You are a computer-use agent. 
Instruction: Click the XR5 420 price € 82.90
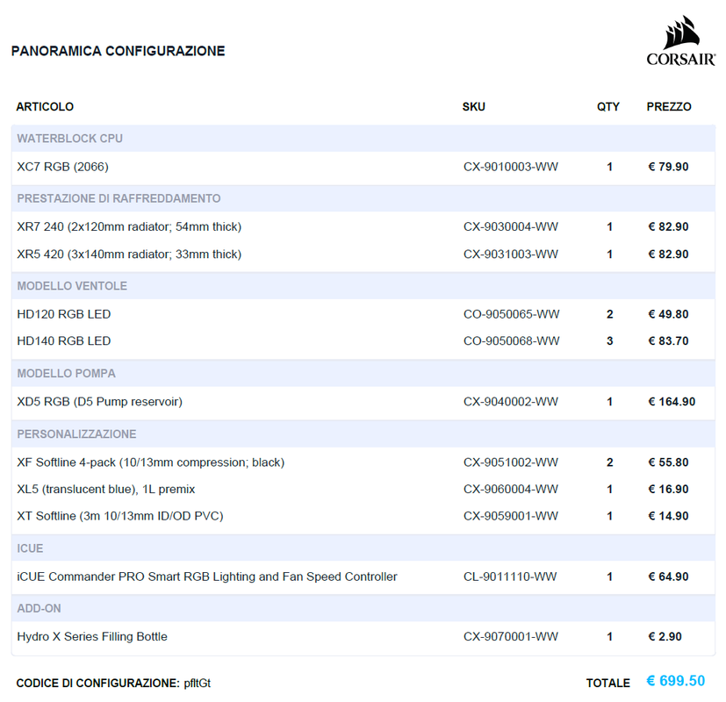point(668,254)
